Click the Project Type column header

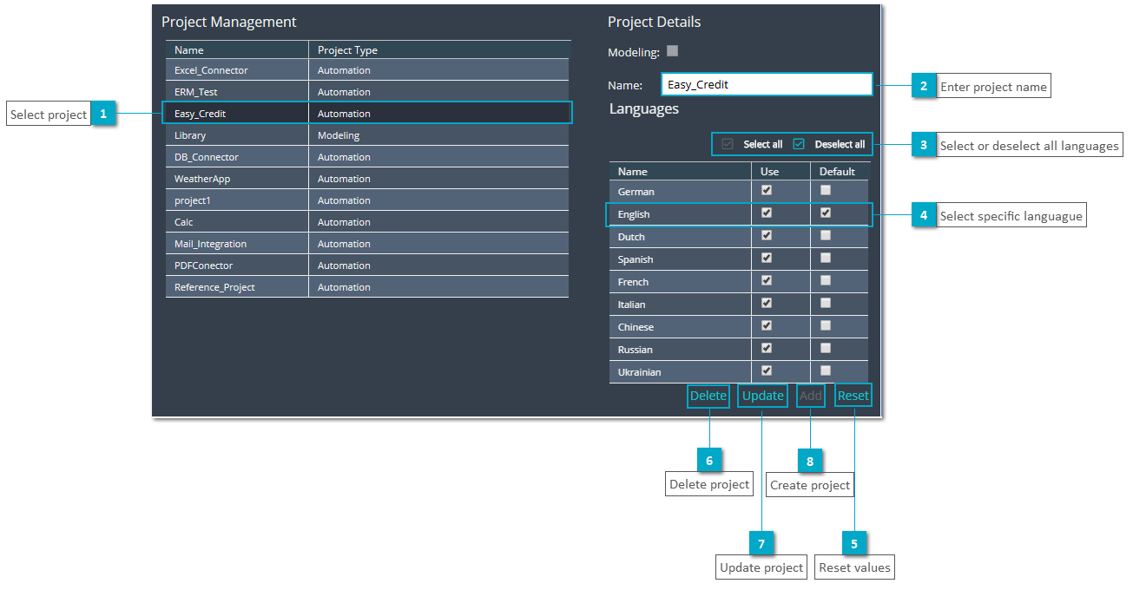[x=439, y=50]
